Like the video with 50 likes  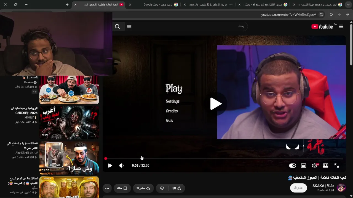(176, 188)
